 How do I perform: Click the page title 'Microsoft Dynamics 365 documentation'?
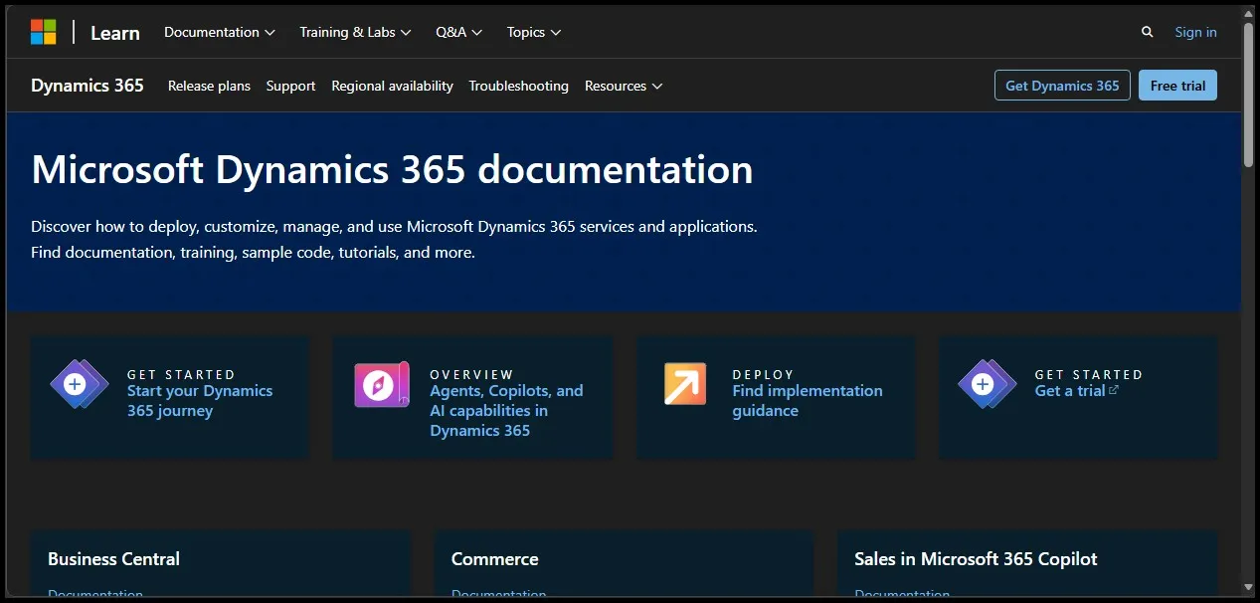392,169
